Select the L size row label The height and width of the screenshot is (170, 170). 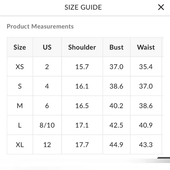click(x=20, y=125)
